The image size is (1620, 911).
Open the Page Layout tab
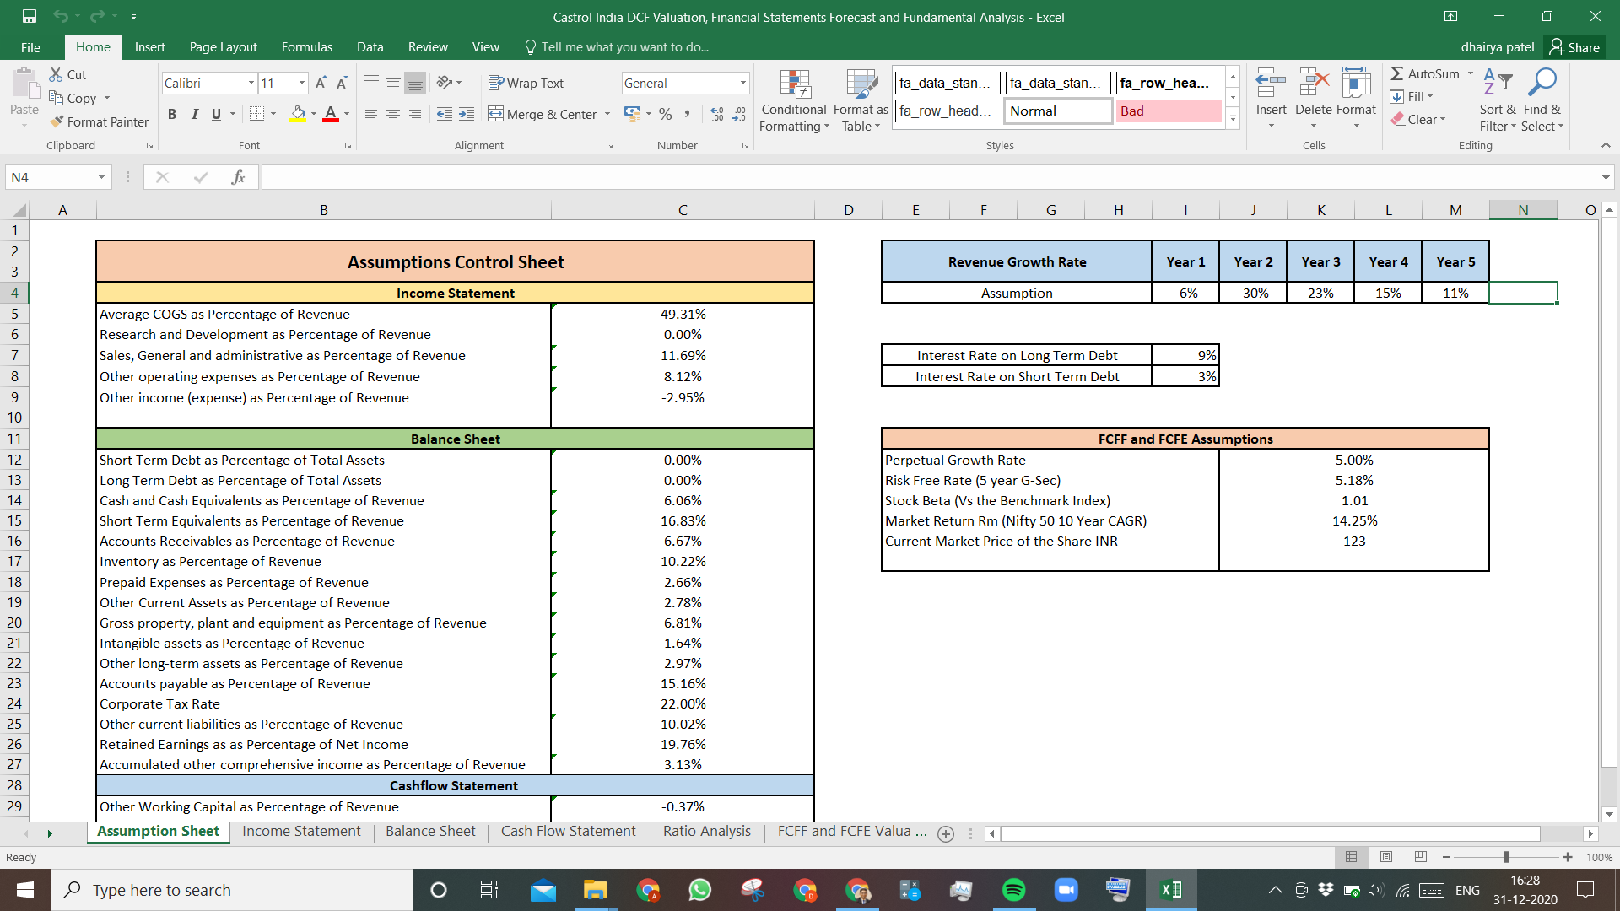coord(223,47)
